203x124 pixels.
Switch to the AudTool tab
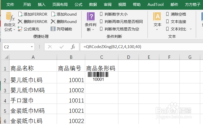tap(155, 5)
